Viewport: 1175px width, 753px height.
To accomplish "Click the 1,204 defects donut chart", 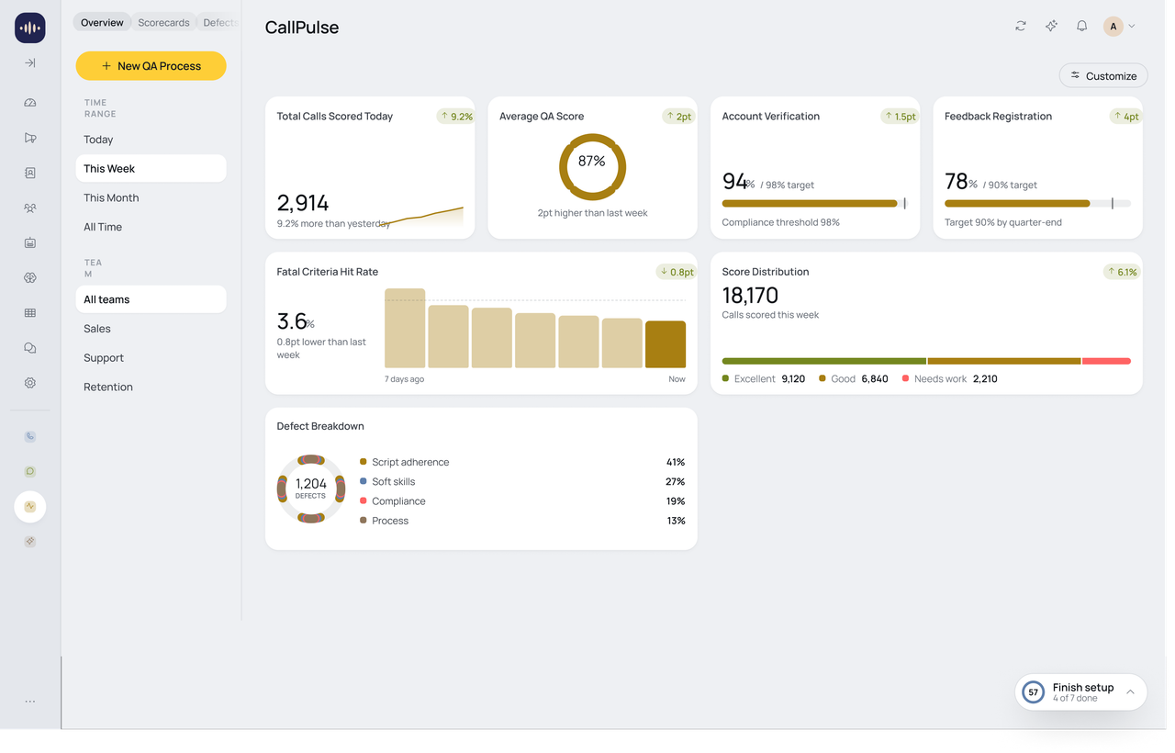I will coord(311,489).
